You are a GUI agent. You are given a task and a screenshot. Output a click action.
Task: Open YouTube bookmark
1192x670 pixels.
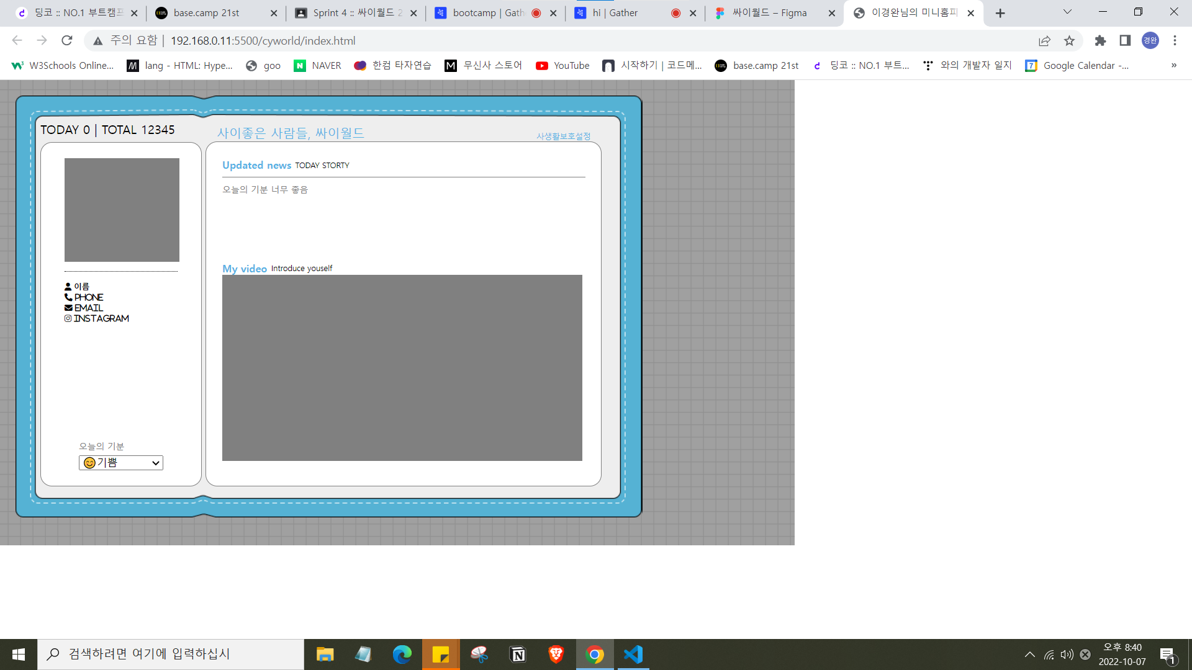point(562,65)
